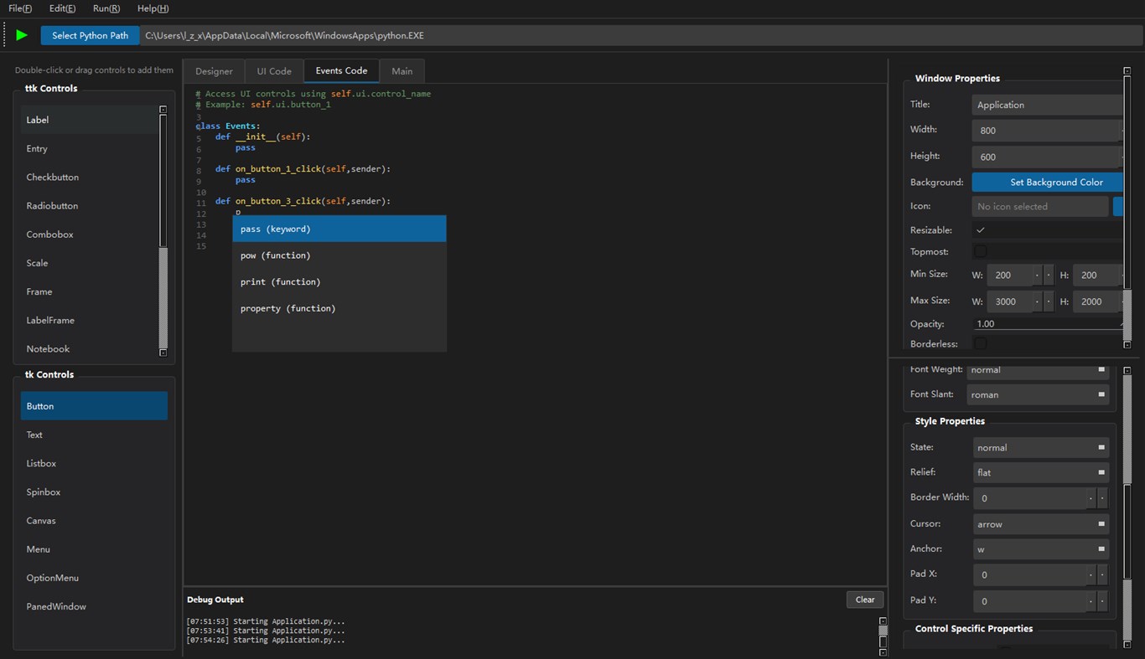This screenshot has width=1145, height=659.
Task: Select Entry in ttk Controls list
Action: pyautogui.click(x=89, y=148)
